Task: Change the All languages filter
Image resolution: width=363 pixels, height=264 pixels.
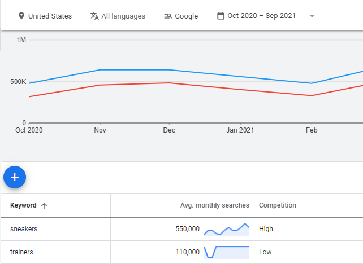Action: click(123, 16)
